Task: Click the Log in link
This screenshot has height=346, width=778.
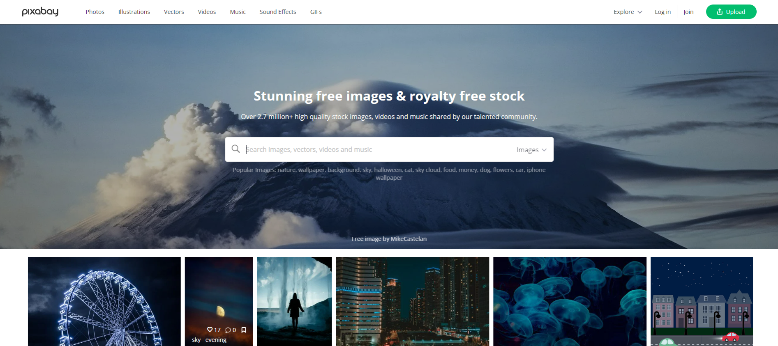Action: [x=663, y=12]
